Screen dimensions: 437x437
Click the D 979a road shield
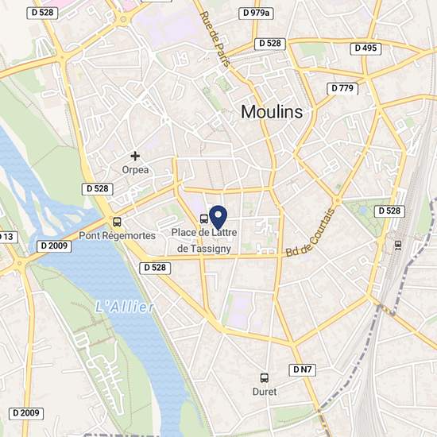click(256, 13)
